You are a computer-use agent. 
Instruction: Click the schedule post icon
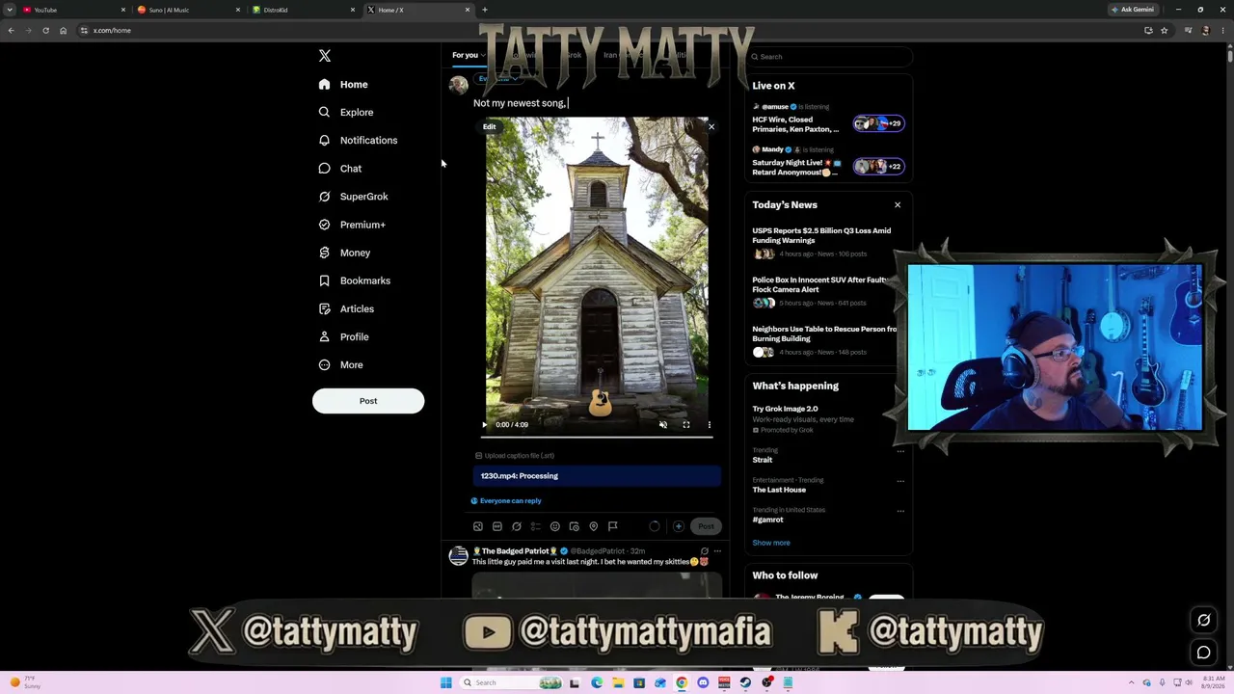[x=575, y=527]
